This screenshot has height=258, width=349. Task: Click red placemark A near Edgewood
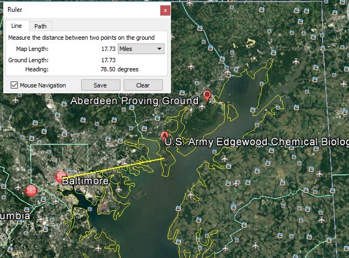click(164, 136)
